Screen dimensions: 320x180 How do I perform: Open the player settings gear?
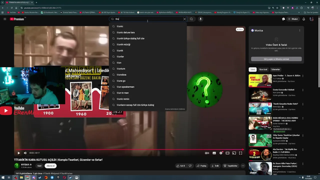pos(221,153)
